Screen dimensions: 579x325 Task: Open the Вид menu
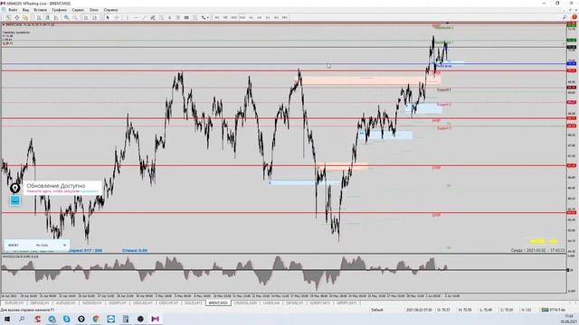[25, 10]
